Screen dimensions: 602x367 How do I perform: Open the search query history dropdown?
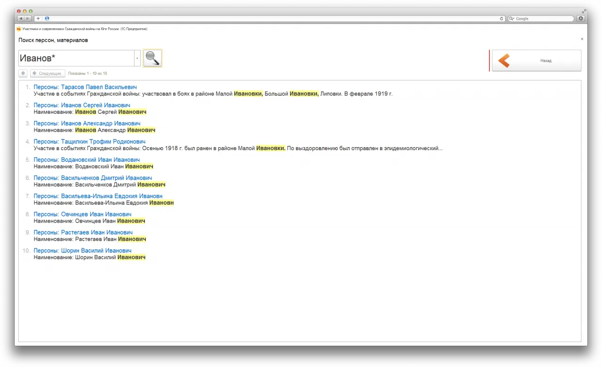point(137,58)
